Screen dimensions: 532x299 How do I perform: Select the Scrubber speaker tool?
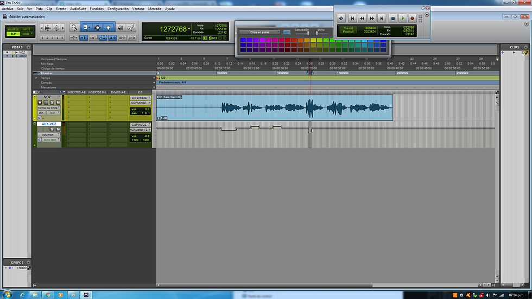(121, 28)
